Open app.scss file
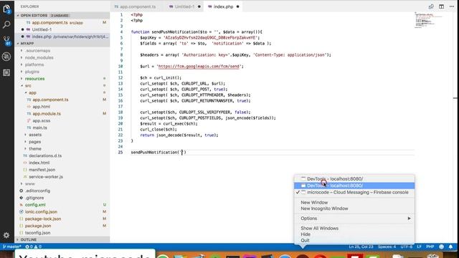The image size is (459, 258). pyautogui.click(x=42, y=121)
